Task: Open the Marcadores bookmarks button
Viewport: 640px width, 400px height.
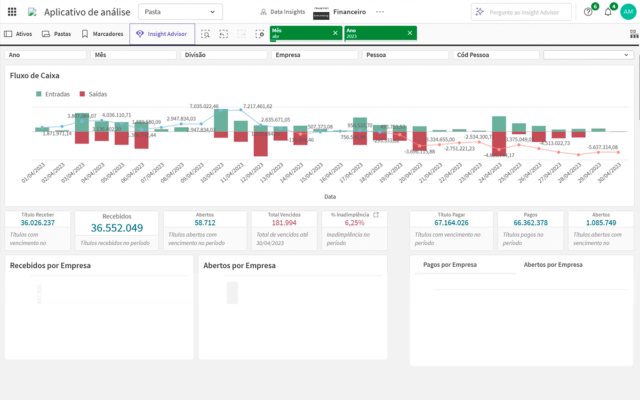Action: tap(103, 34)
